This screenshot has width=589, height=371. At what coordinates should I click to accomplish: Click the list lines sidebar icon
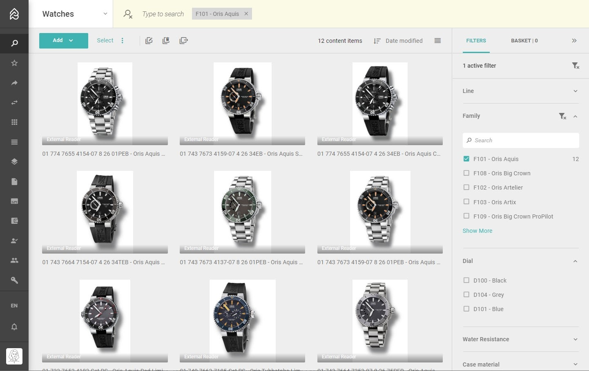(14, 142)
